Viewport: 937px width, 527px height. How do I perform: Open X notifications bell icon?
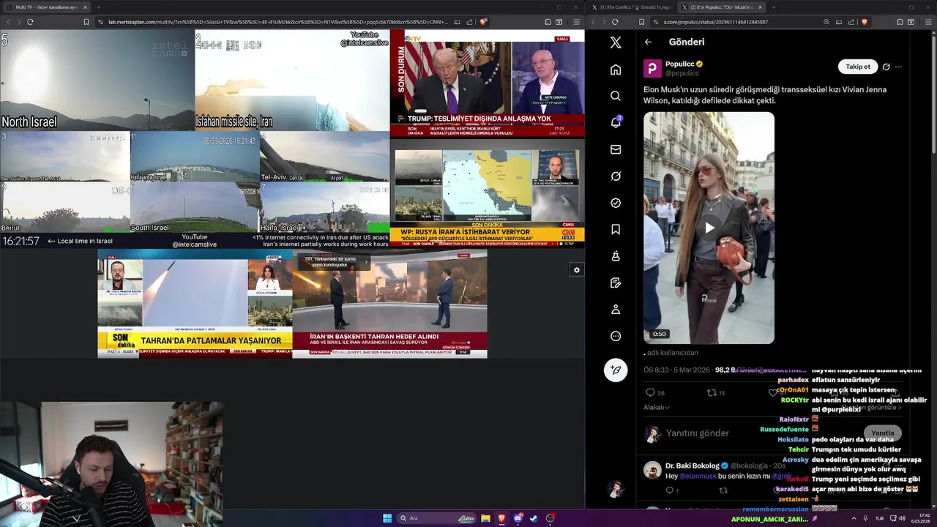coord(616,122)
